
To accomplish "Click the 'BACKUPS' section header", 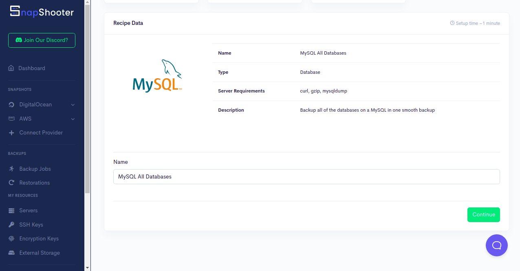I will pos(17,154).
